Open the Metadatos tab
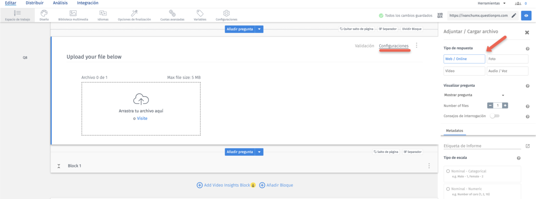This screenshot has height=199, width=536. pos(454,131)
